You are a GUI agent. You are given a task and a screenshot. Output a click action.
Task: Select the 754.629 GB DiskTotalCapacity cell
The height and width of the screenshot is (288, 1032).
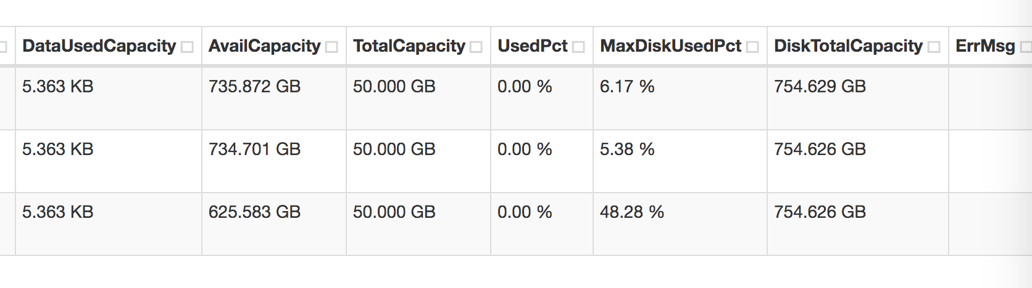858,98
